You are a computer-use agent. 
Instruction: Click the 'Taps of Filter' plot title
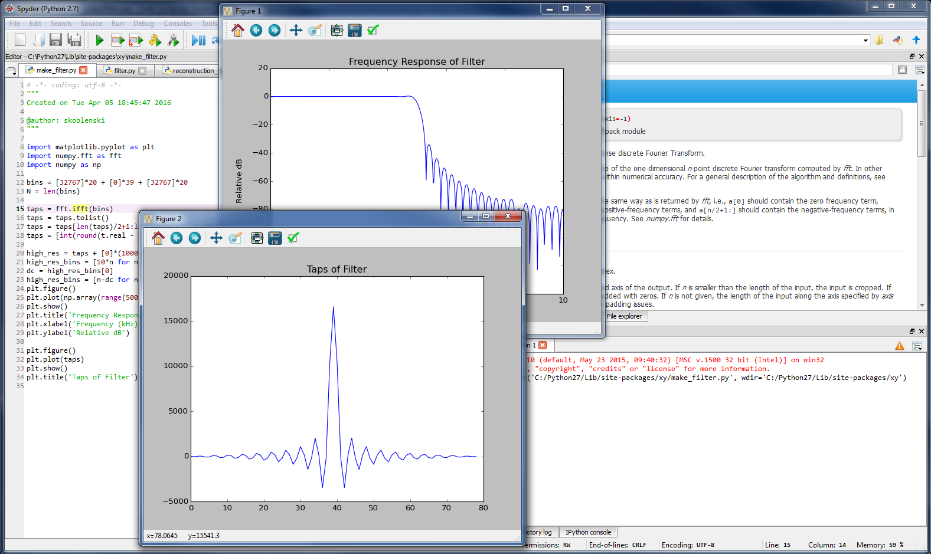(x=337, y=269)
